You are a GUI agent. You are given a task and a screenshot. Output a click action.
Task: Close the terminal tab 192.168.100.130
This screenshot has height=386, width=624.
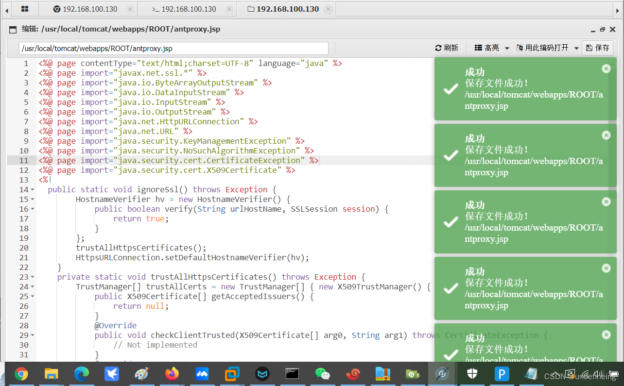pyautogui.click(x=228, y=9)
